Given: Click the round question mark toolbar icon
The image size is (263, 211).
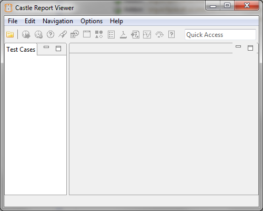Looking at the screenshot, I should coord(50,34).
